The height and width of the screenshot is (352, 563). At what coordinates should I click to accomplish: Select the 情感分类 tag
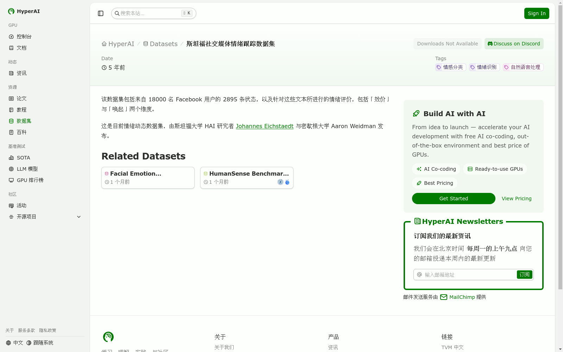point(450,67)
